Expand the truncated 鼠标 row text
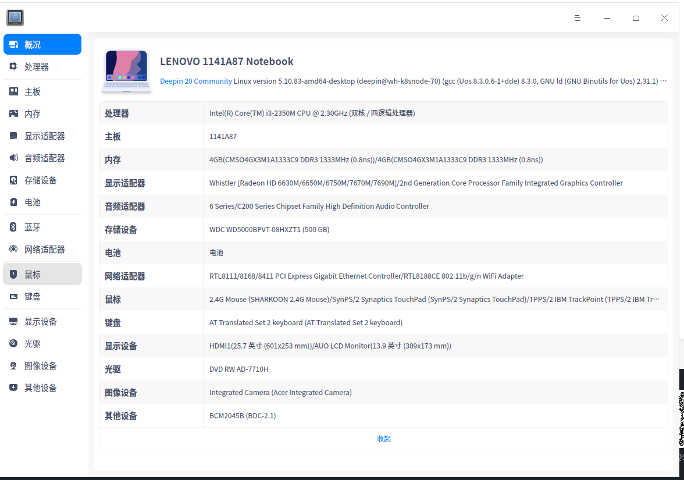 tap(657, 299)
